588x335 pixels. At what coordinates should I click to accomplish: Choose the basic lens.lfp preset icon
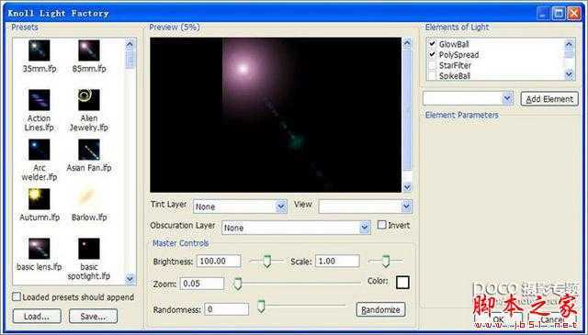(40, 249)
